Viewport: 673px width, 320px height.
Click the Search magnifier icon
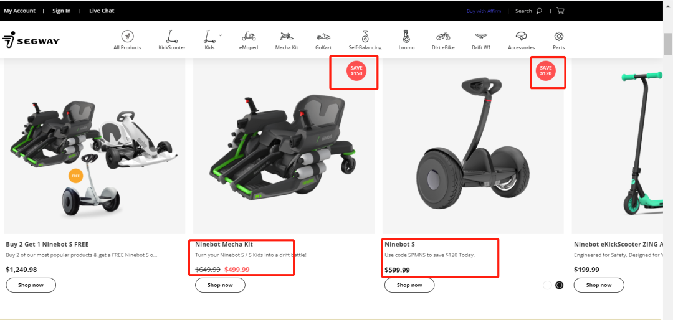tap(539, 11)
